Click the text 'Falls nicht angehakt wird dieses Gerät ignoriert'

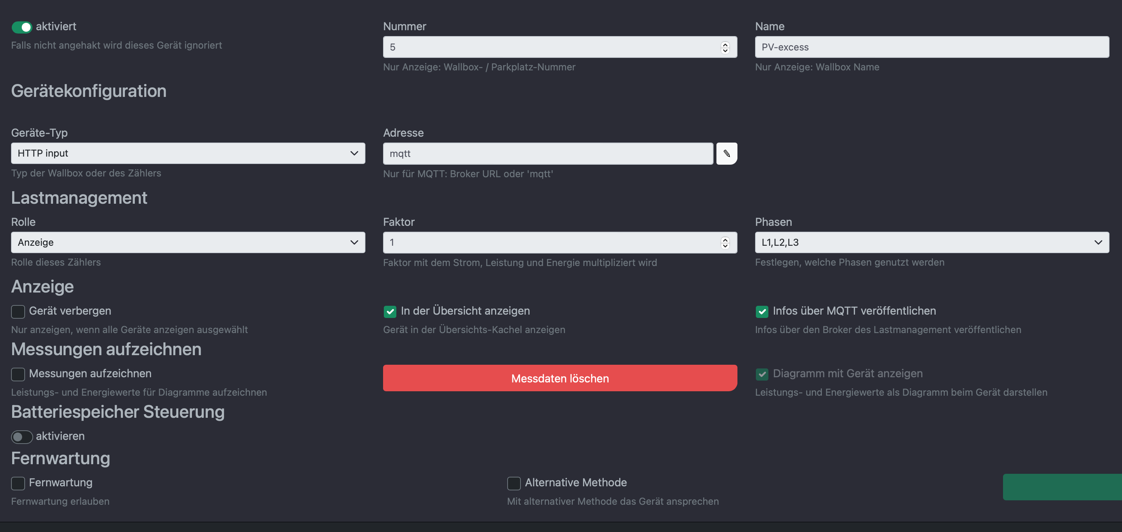[x=117, y=45]
